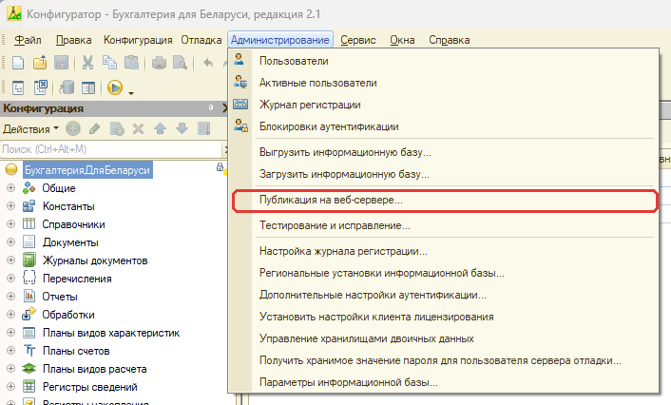The image size is (671, 405).
Task: Click the Save diskette toolbar icon
Action: tap(61, 63)
